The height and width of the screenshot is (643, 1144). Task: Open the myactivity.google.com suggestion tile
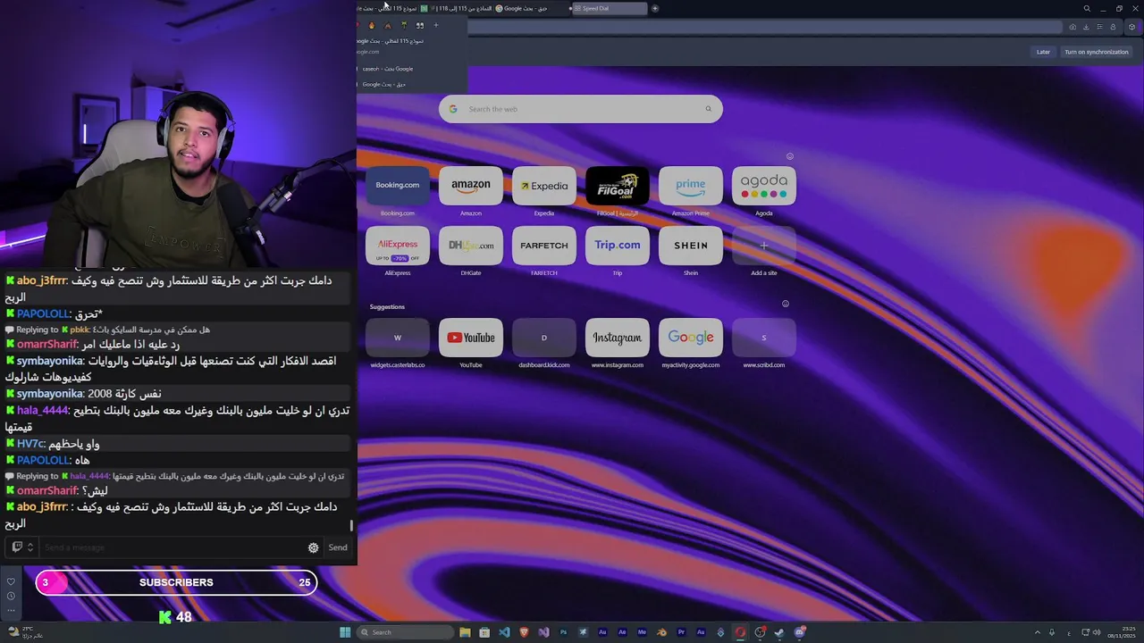pos(691,338)
